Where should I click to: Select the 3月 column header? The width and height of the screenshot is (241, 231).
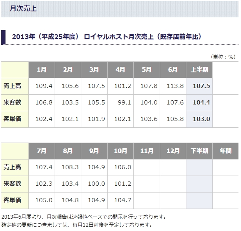[x=94, y=70]
